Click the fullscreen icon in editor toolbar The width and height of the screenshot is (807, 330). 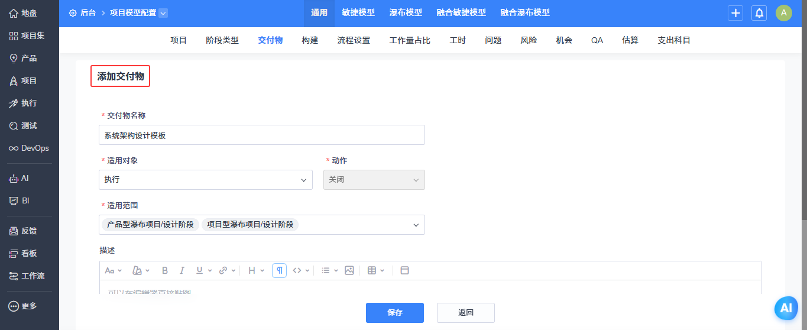coord(405,270)
